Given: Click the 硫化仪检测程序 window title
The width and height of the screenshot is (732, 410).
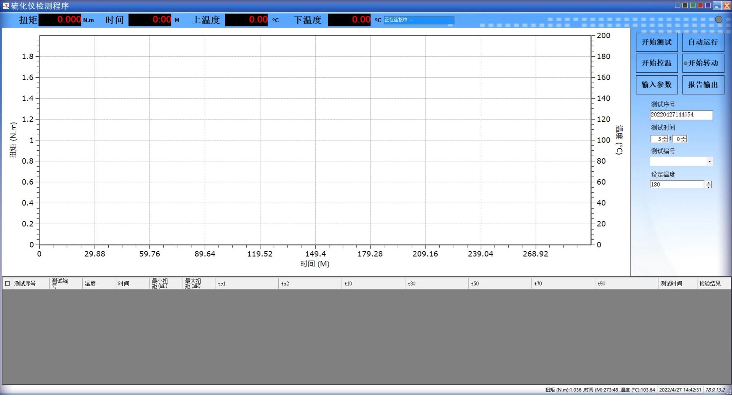Looking at the screenshot, I should click(x=40, y=6).
